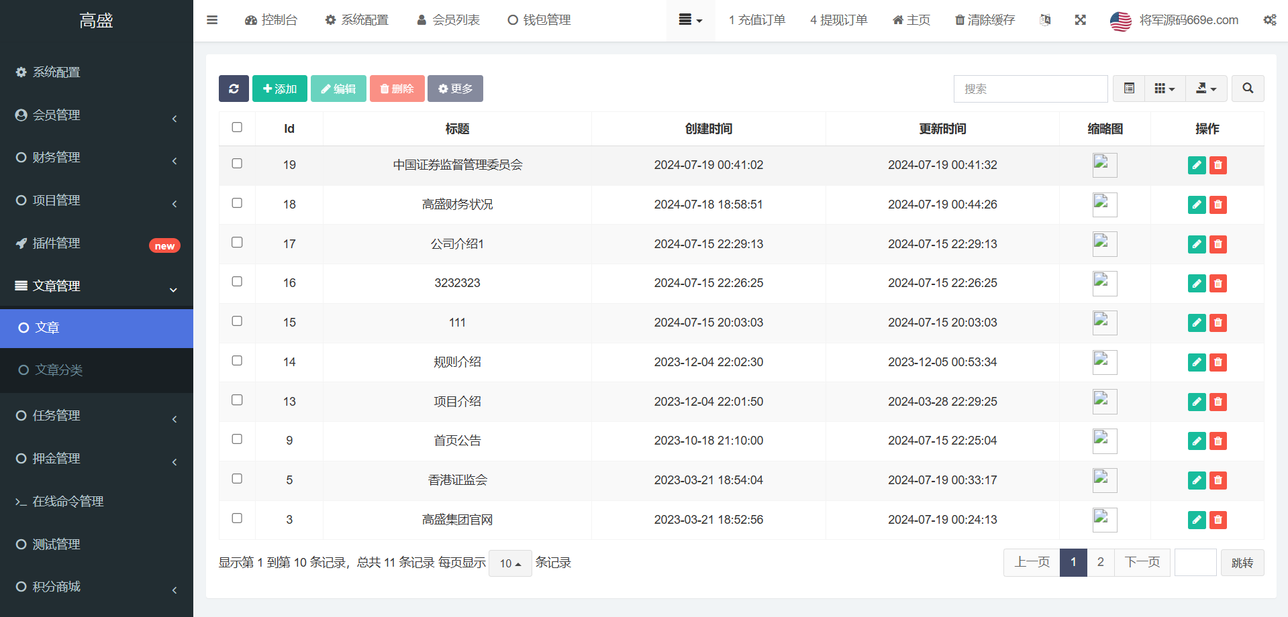Click the search magnifier icon button
This screenshot has height=617, width=1288.
tap(1248, 89)
